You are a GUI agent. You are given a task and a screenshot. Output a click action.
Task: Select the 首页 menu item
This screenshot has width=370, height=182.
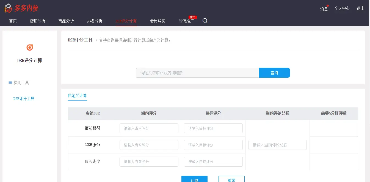(12, 20)
